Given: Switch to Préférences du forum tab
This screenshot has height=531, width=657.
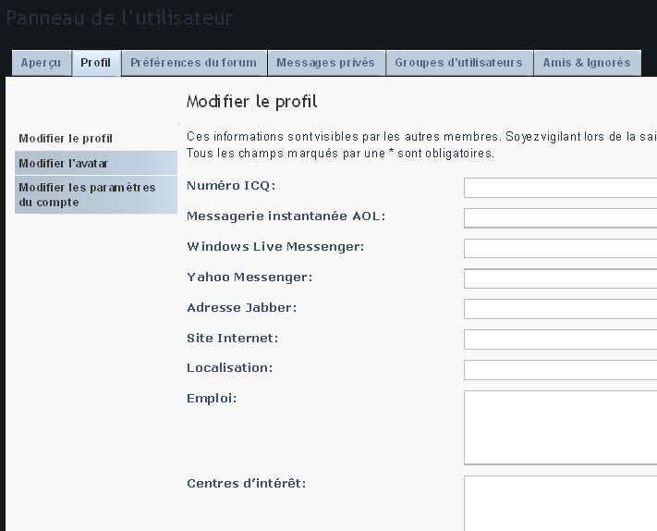Looking at the screenshot, I should [x=194, y=63].
